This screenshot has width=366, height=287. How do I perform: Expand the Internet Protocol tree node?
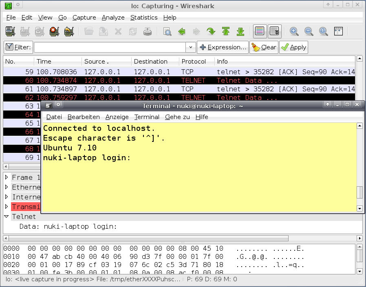(7, 197)
